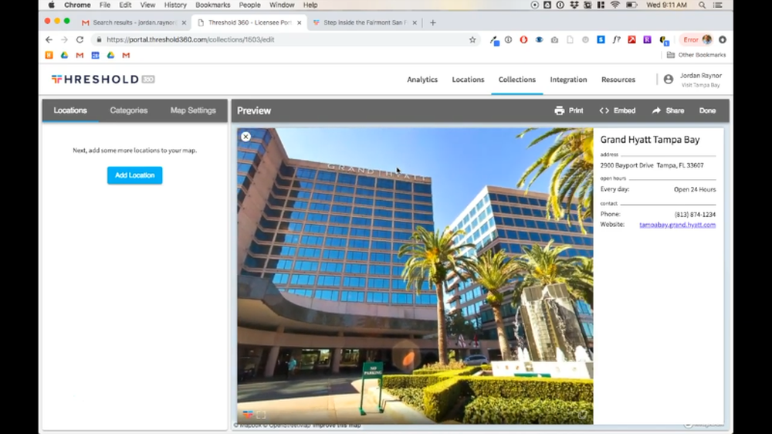Click the 1Password extension icon
772x434 pixels.
tap(508, 39)
